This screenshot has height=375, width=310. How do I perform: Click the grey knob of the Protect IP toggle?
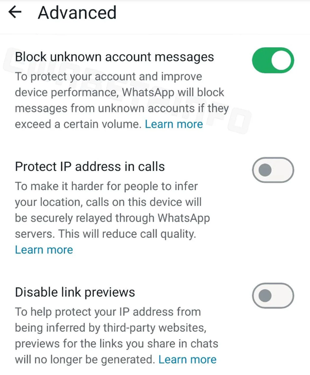tap(265, 170)
